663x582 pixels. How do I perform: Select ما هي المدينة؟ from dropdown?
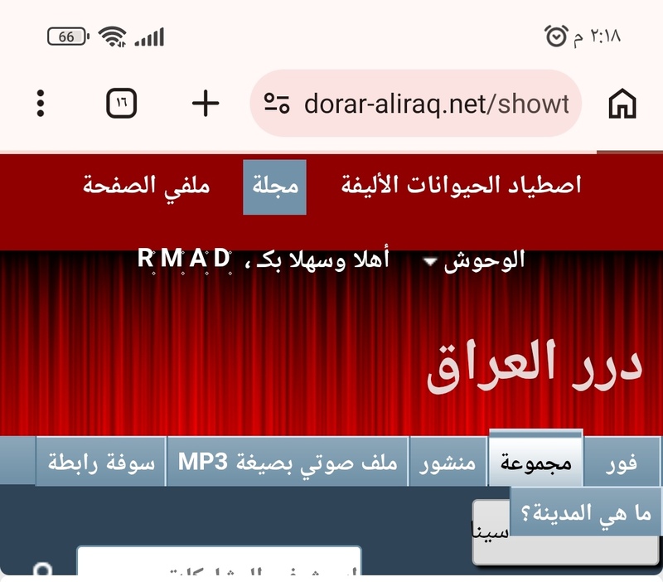click(x=586, y=513)
